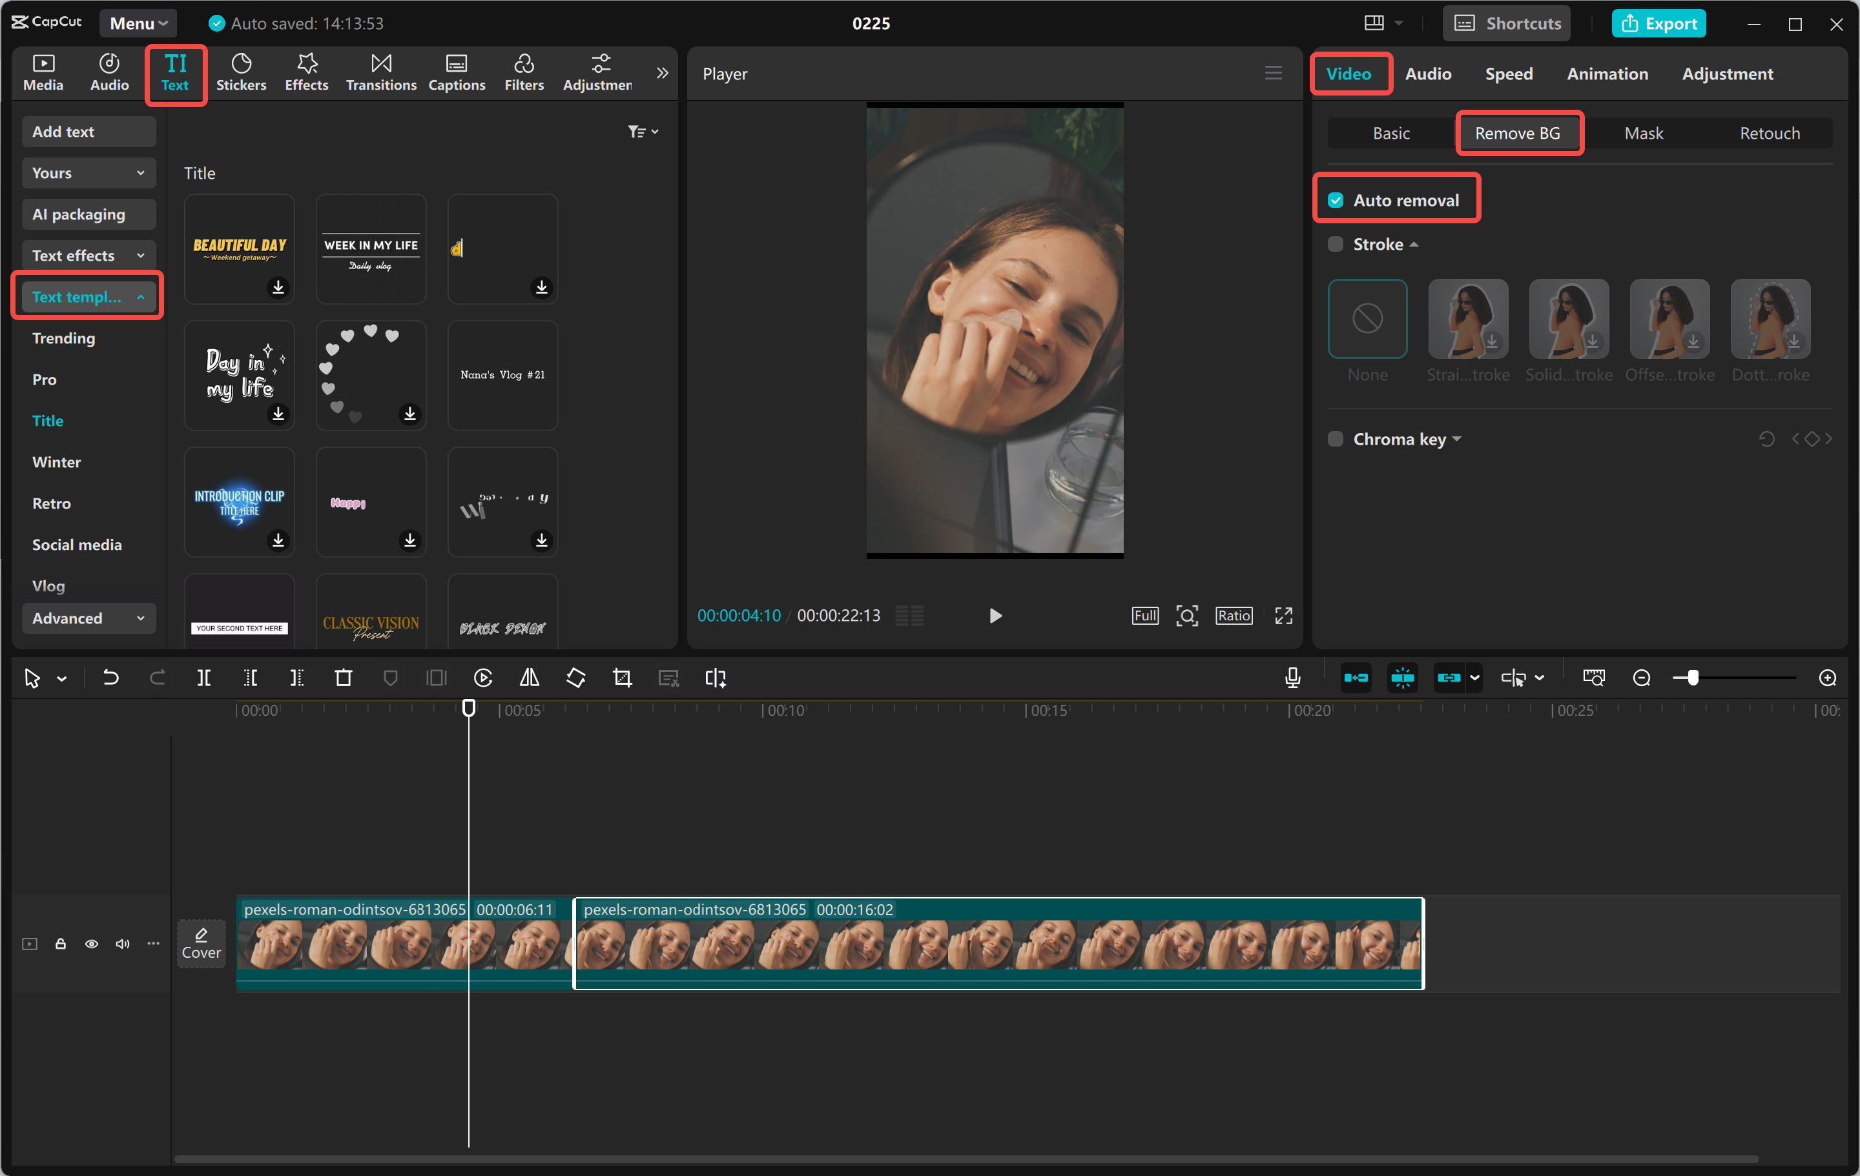Select the Beautiful Day title template
1860x1176 pixels.
[x=239, y=248]
